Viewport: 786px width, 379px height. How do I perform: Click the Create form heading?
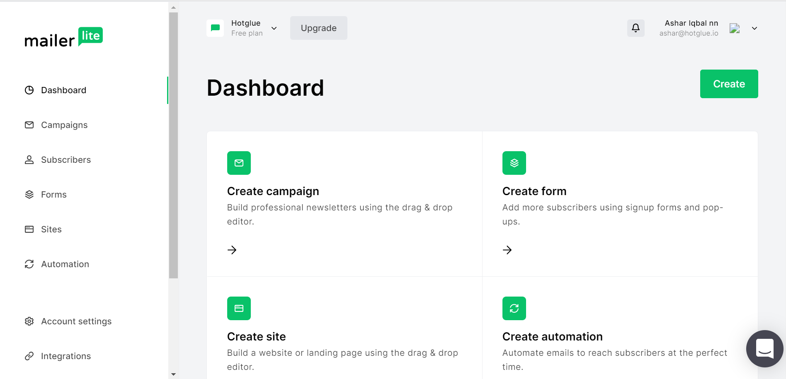[x=534, y=191]
